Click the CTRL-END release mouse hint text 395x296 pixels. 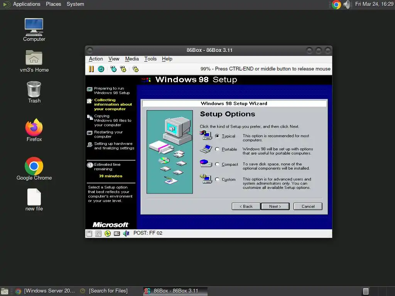click(265, 69)
